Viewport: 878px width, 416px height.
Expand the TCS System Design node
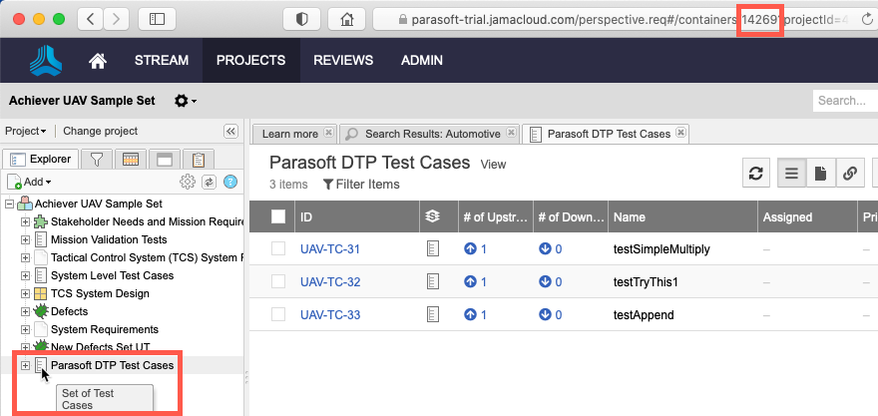point(25,293)
